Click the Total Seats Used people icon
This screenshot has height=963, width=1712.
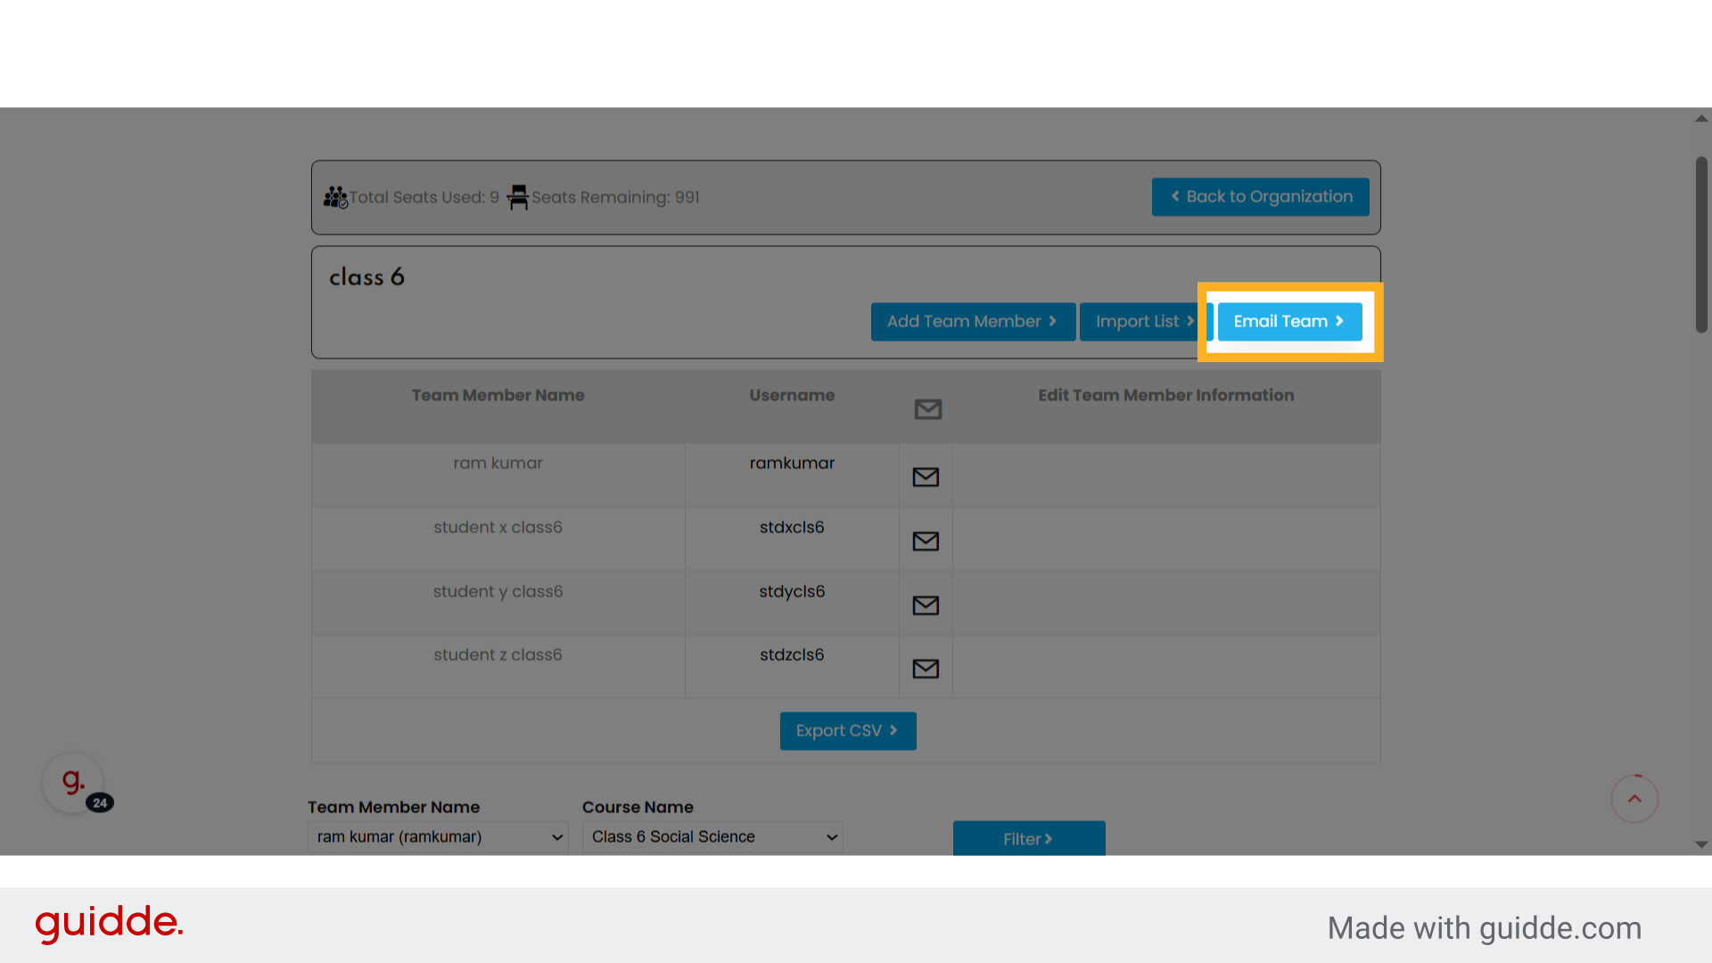coord(335,197)
